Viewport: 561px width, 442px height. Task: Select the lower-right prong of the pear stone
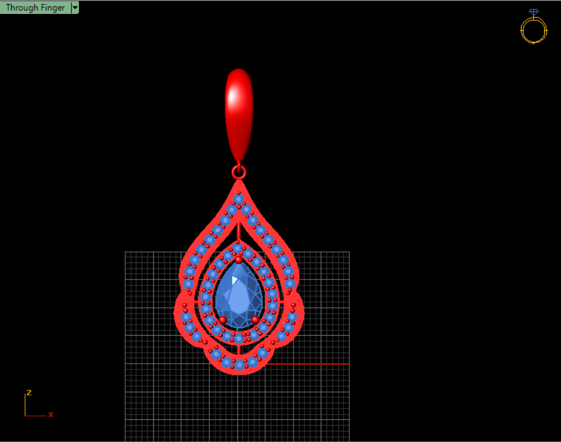click(x=255, y=319)
